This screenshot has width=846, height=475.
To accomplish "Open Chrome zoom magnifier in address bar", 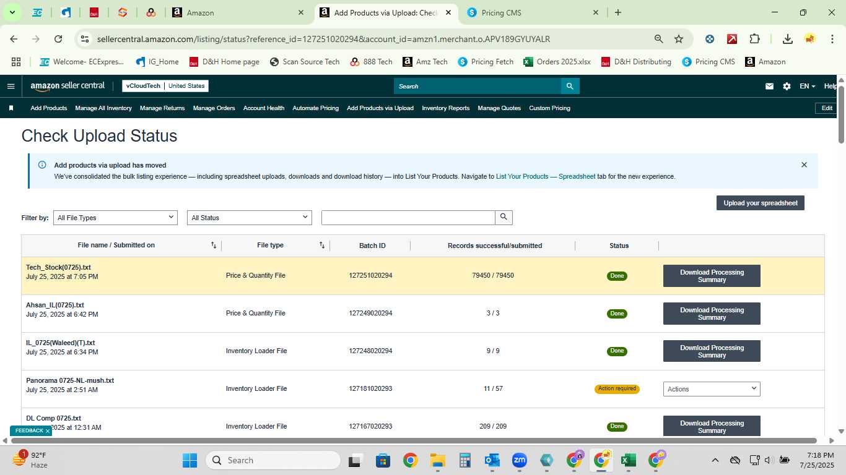I will (x=659, y=39).
